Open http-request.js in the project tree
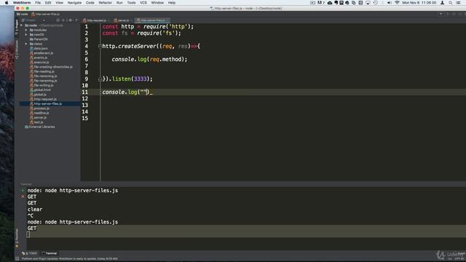Image resolution: width=466 pixels, height=262 pixels. coord(43,99)
